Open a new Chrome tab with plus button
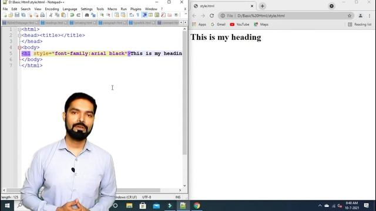The width and height of the screenshot is (376, 211). [x=263, y=6]
